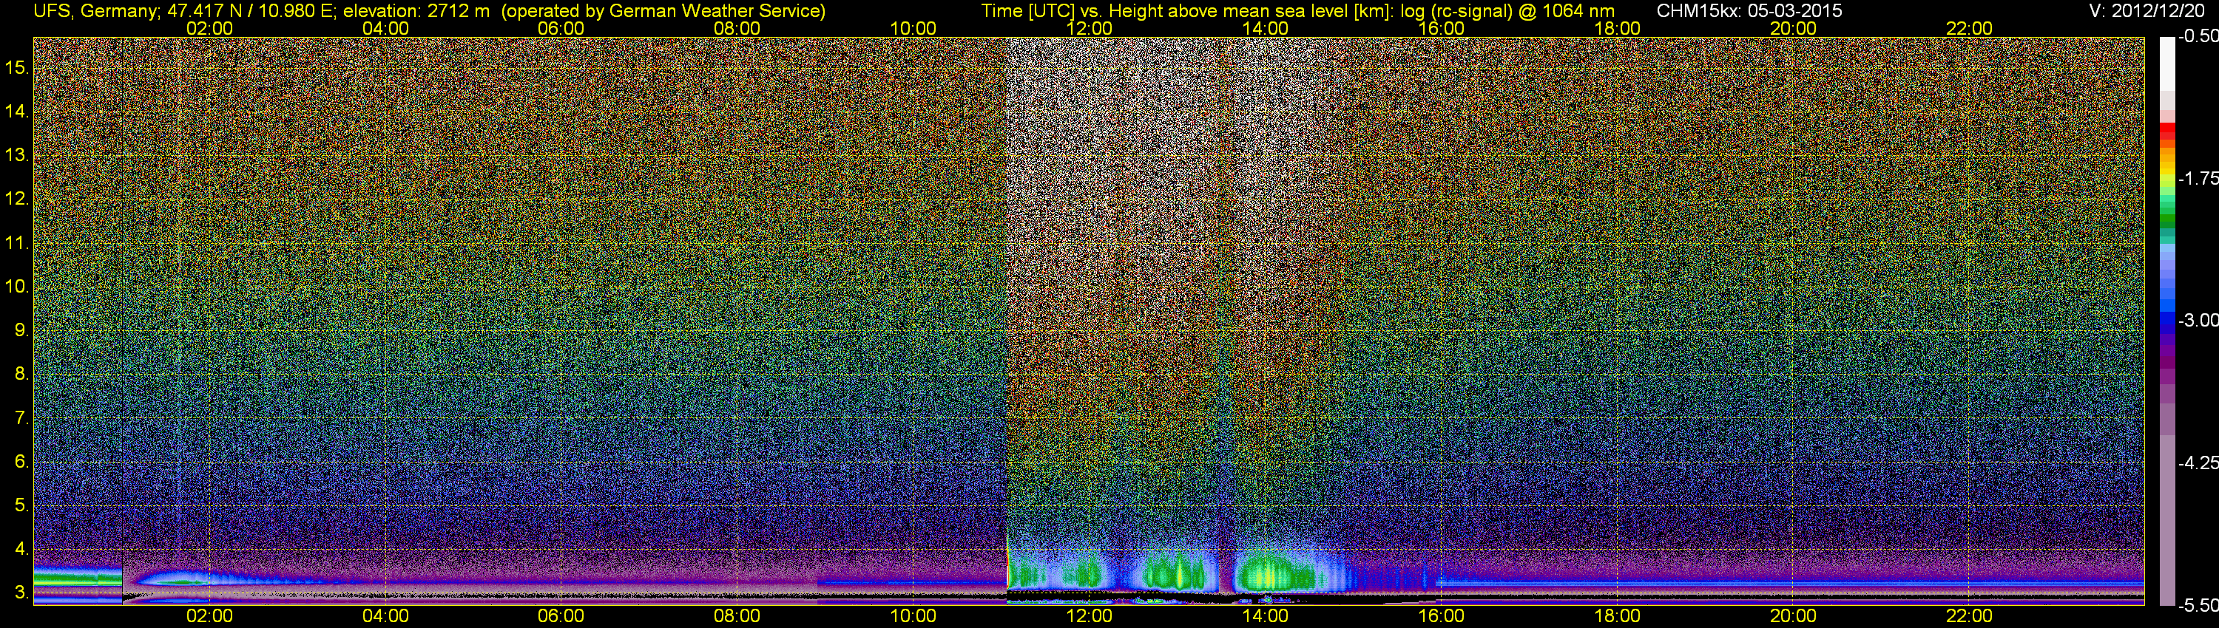
Task: Click the -4.25 color scale value
Action: tap(2198, 463)
